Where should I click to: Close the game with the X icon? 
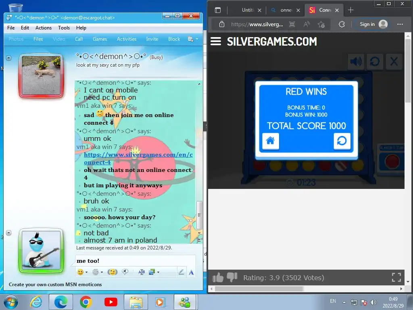click(394, 62)
